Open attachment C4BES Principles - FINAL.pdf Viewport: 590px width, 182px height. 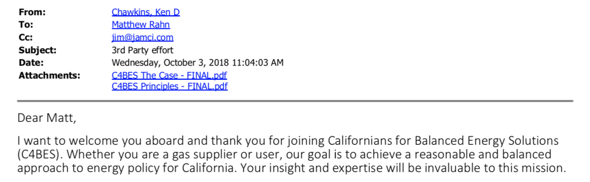170,87
